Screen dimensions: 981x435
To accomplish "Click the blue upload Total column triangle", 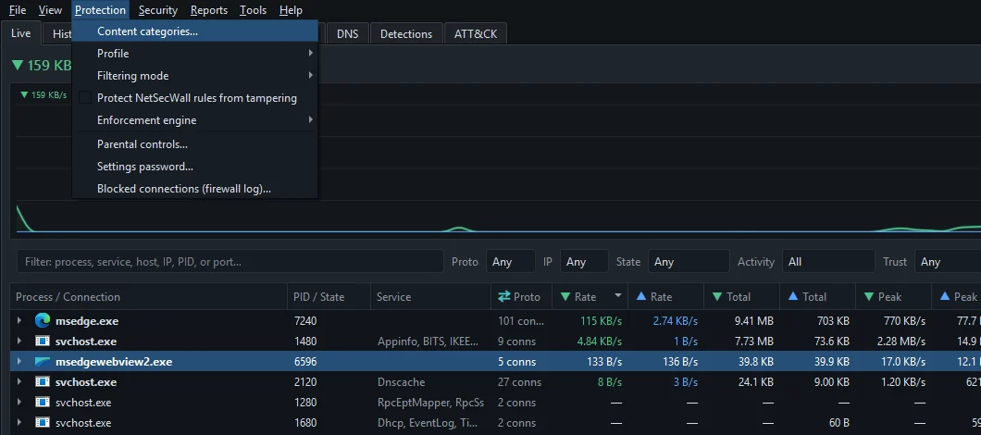I will pos(793,297).
